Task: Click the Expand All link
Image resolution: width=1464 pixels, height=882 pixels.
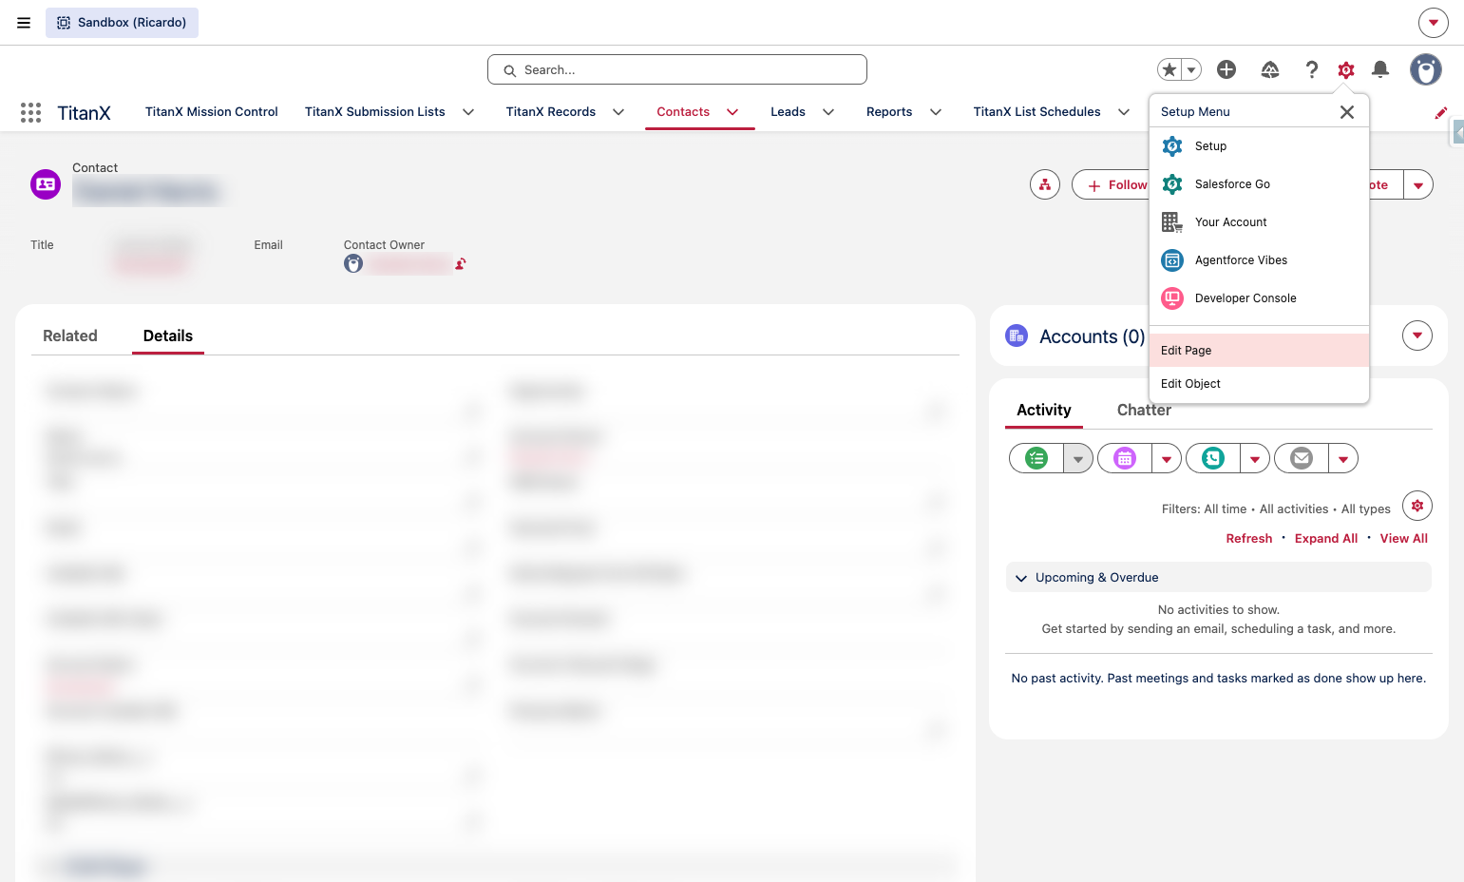Action: (1326, 538)
